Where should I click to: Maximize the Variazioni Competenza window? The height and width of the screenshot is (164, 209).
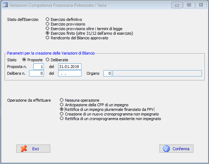click(189, 5)
